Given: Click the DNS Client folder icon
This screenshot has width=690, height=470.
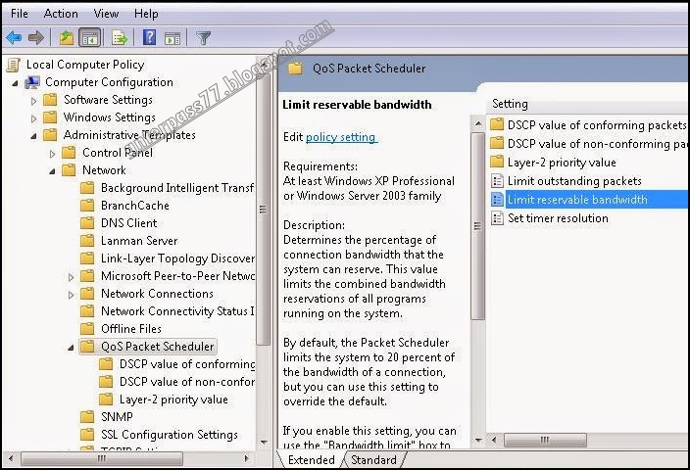Looking at the screenshot, I should click(x=87, y=223).
